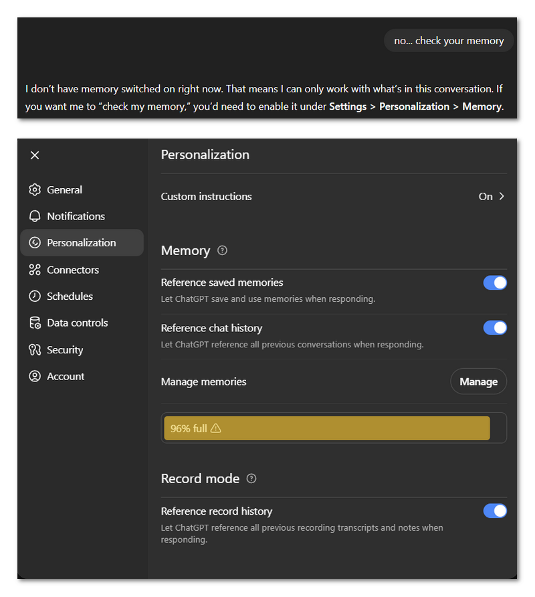Screen dimensions: 535x597
Task: Select the Schedules tab
Action: click(x=82, y=296)
